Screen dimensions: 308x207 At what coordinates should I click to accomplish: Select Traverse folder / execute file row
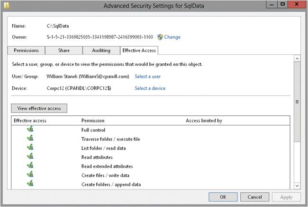pyautogui.click(x=151, y=139)
